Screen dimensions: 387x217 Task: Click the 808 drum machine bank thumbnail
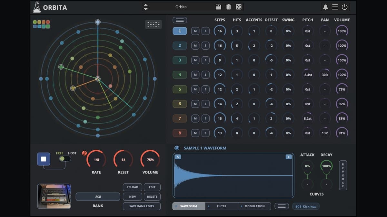tap(54, 196)
